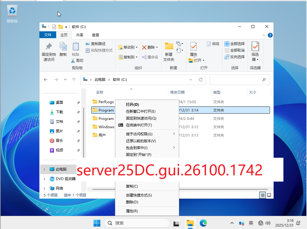Click the refresh icon beside address bar
Viewport: 307px width, 229px height.
coord(201,80)
